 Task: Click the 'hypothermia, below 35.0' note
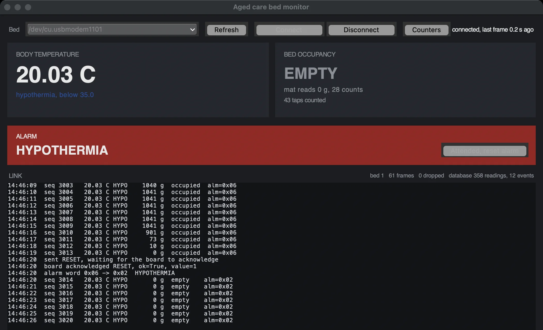tap(55, 95)
